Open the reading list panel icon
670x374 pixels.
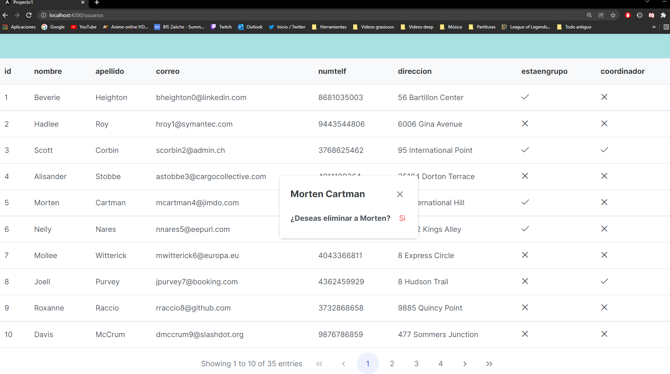pyautogui.click(x=666, y=27)
